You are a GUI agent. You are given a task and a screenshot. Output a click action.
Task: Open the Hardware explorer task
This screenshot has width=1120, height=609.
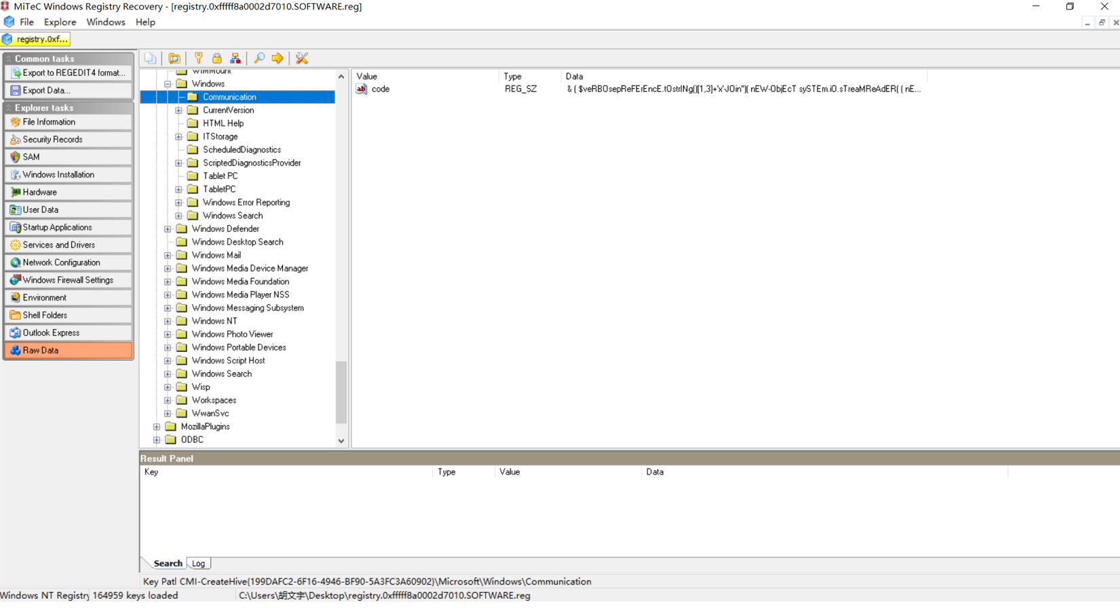(68, 192)
